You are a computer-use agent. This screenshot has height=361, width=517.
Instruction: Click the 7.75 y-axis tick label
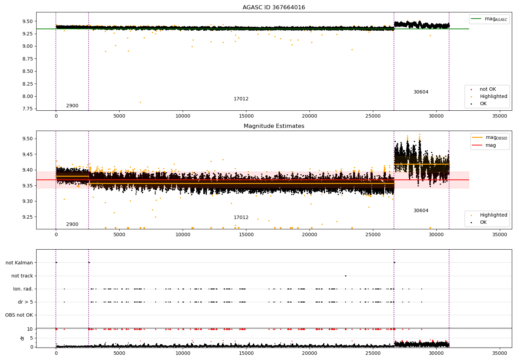coord(27,109)
